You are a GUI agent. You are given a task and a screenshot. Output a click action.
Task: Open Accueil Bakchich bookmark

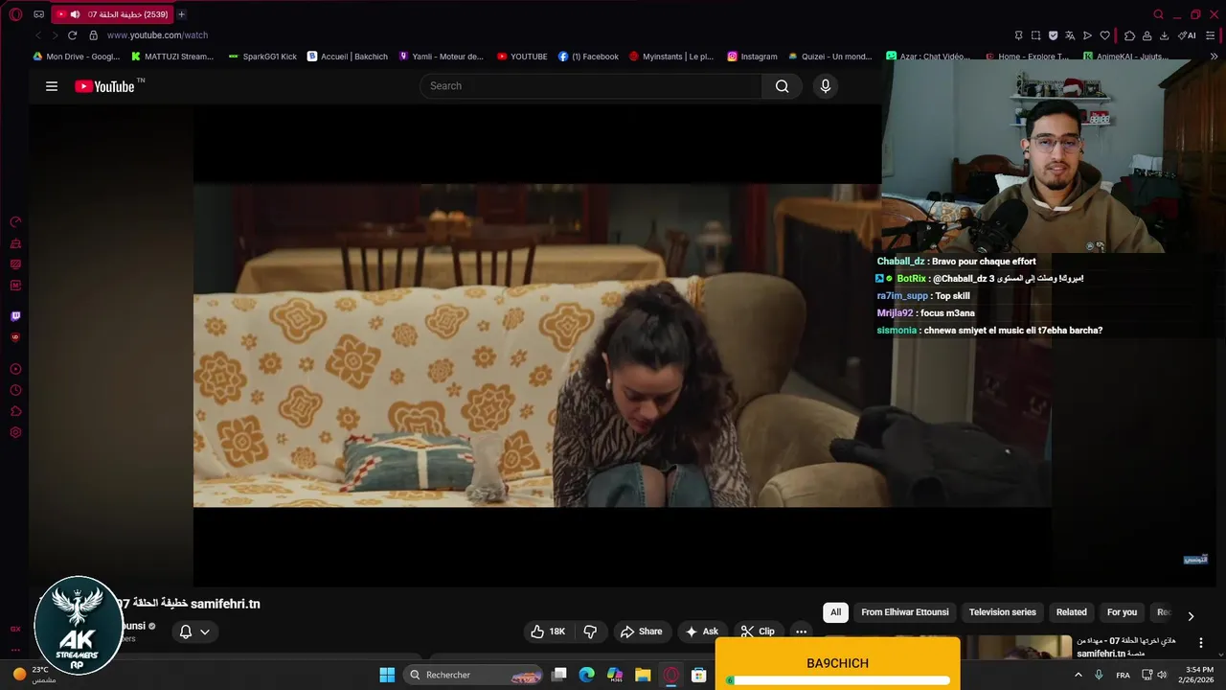click(x=347, y=57)
